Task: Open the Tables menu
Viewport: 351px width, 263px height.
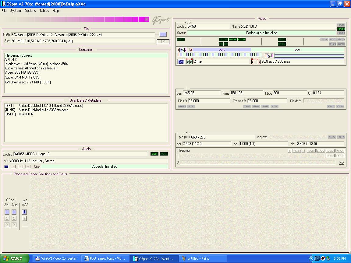Action: (x=44, y=11)
